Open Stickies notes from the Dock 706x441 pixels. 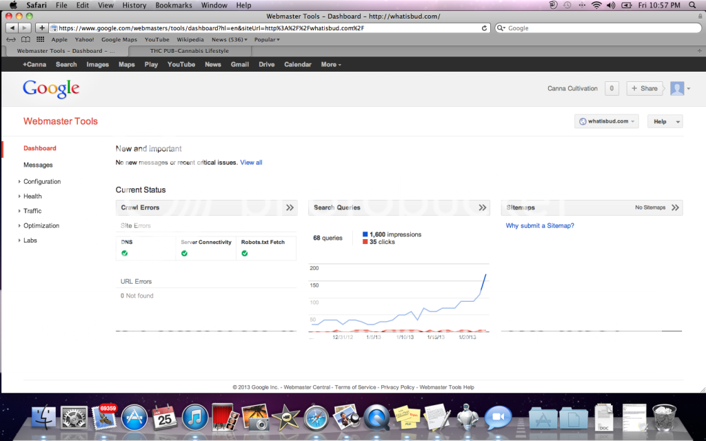tap(407, 417)
